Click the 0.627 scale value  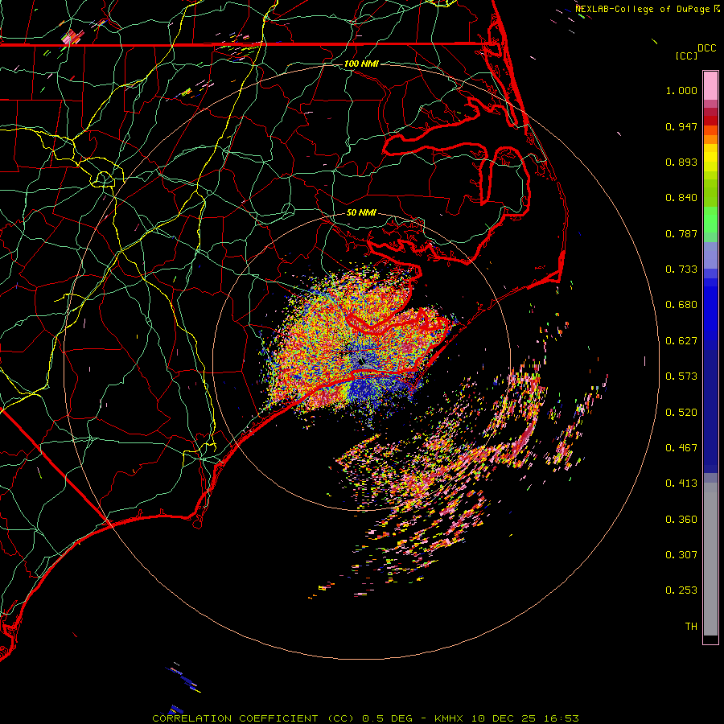(x=681, y=341)
